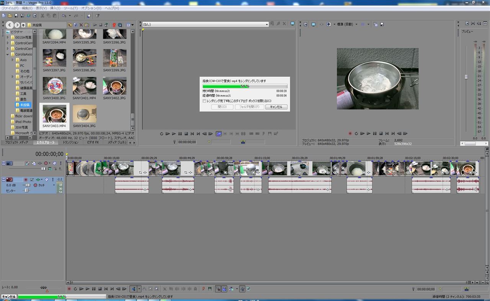The height and width of the screenshot is (301, 490).
Task: Expand the 001SH写真 folder in the tree
Action: pyautogui.click(x=8, y=38)
